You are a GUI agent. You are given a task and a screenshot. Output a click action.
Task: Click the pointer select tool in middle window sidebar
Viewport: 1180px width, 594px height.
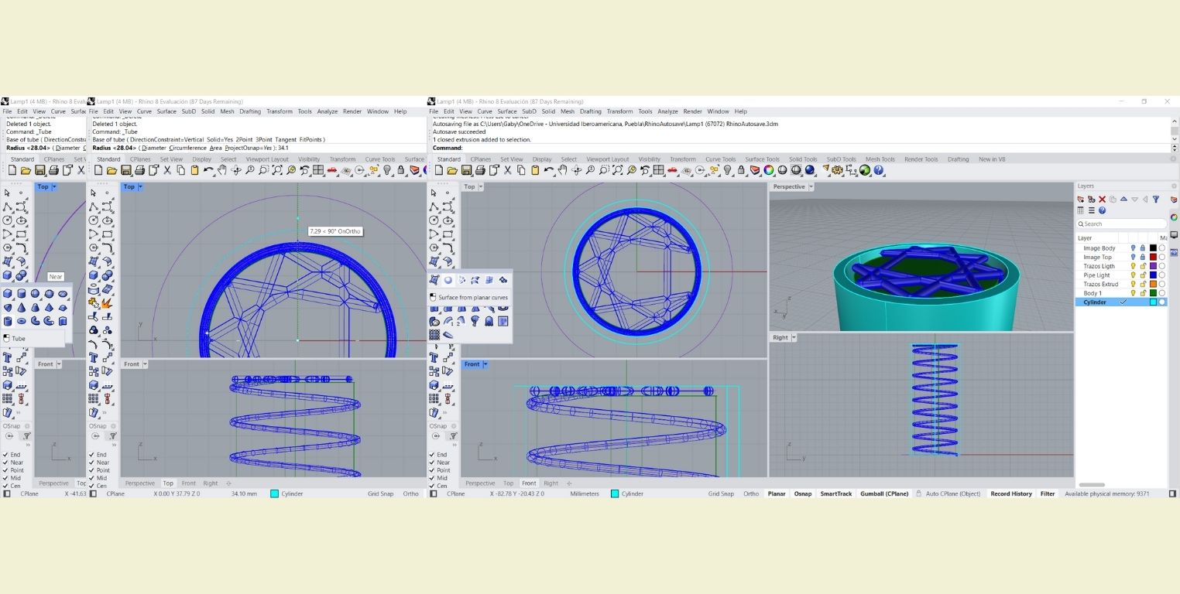point(94,193)
